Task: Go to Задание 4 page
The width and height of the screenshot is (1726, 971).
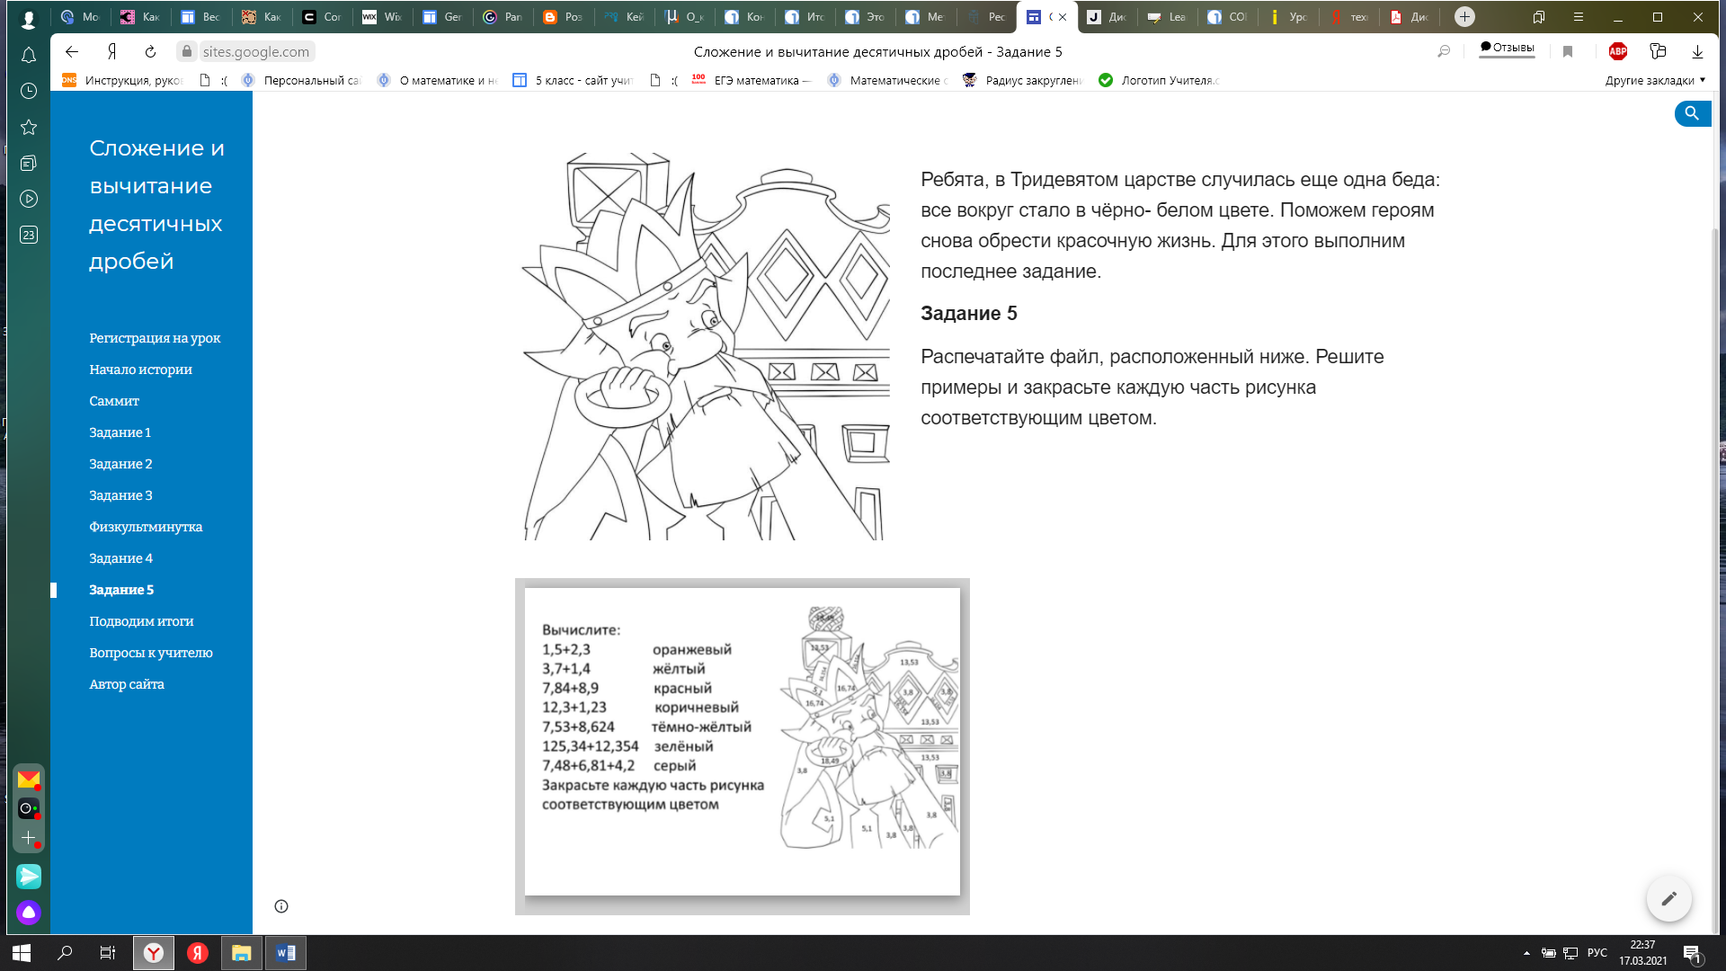Action: click(120, 558)
